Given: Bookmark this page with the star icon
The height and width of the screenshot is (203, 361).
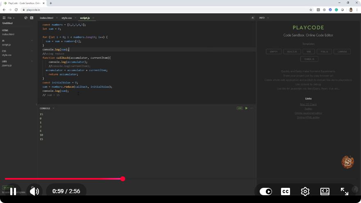Looking at the screenshot, I should [x=311, y=10].
